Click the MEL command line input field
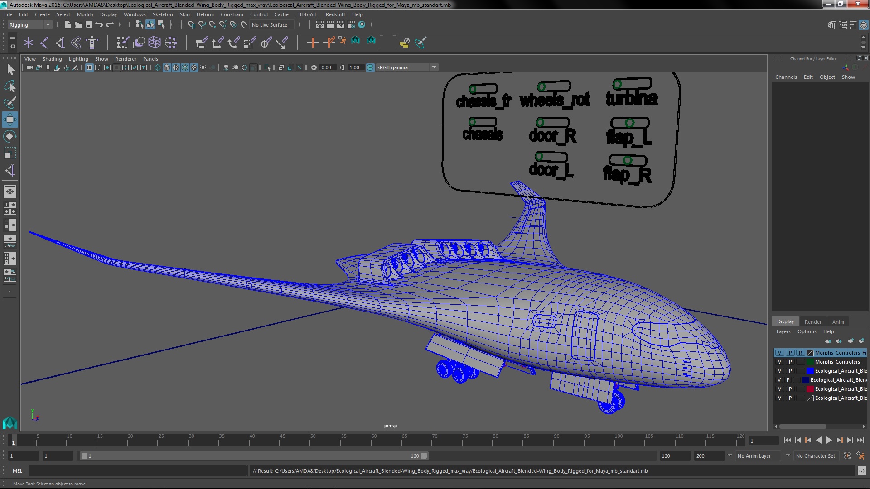870x489 pixels. [138, 471]
